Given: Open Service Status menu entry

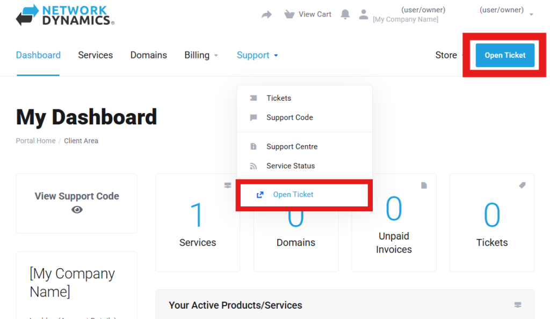Looking at the screenshot, I should point(290,166).
